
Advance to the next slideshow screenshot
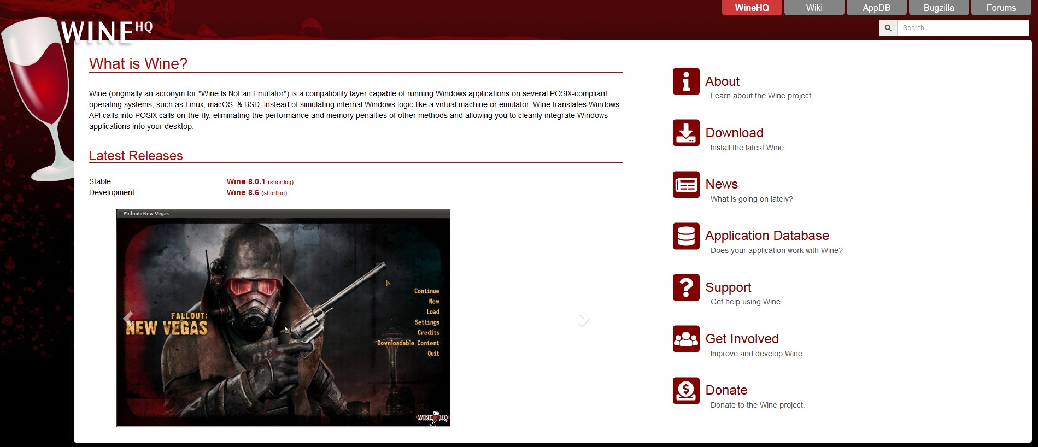pos(584,319)
